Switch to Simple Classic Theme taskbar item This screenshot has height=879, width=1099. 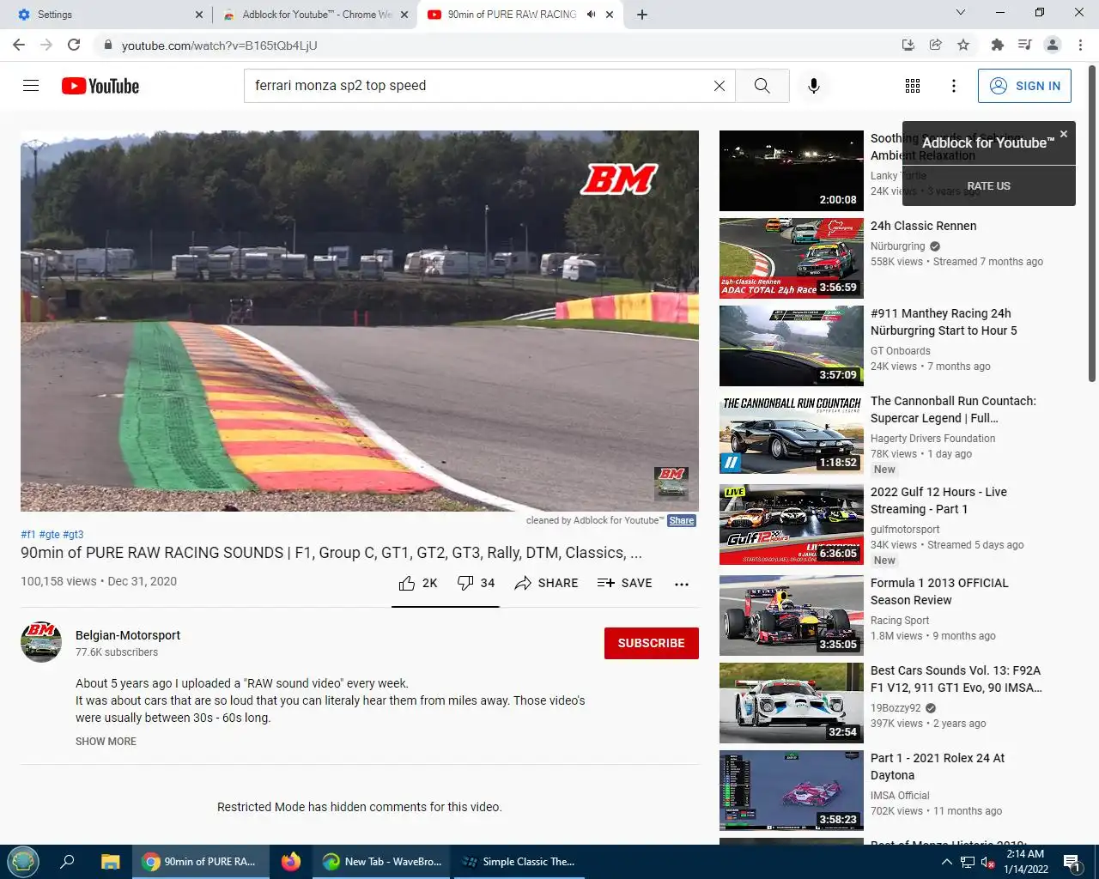519,862
